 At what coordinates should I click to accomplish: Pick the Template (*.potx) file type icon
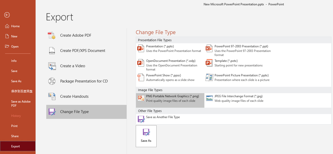[209, 63]
